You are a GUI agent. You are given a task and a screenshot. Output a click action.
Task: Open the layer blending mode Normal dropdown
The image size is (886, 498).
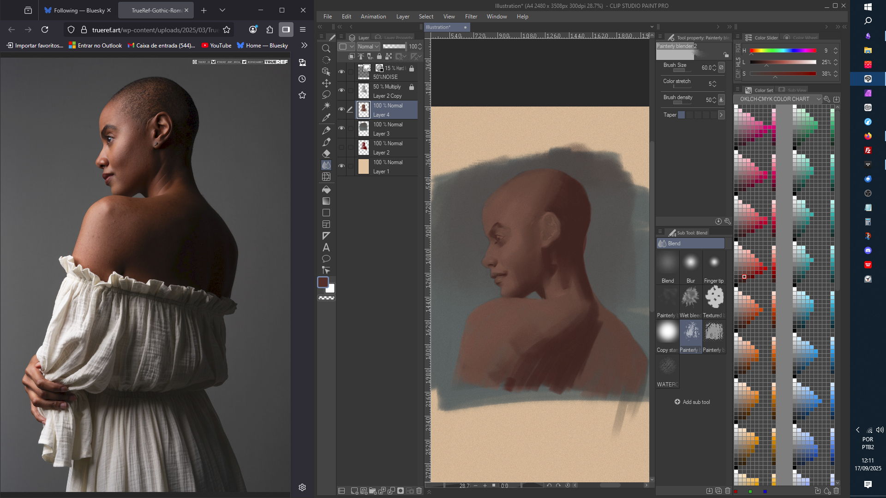368,47
